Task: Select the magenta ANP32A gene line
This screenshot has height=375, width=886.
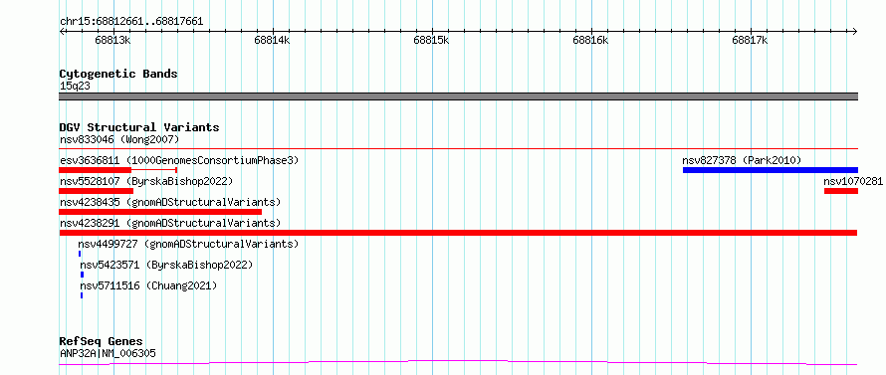Action: [x=458, y=362]
